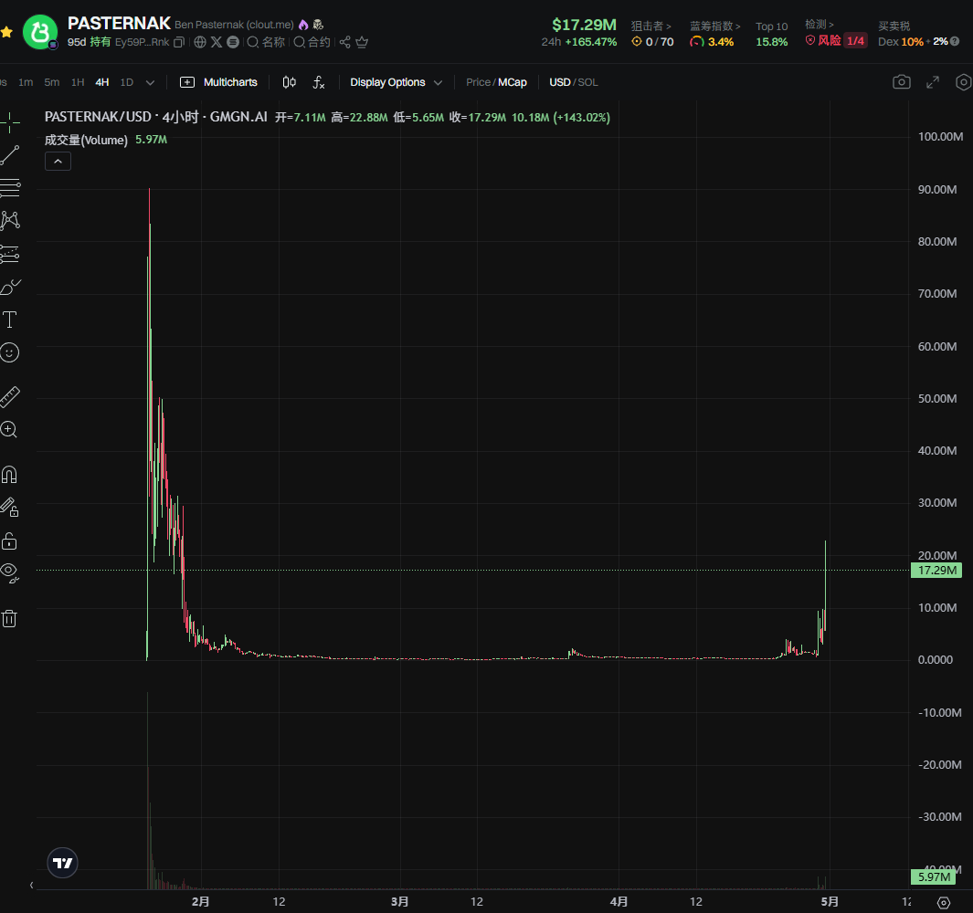This screenshot has width=973, height=913.
Task: Open Multicharts view
Action: coord(218,82)
